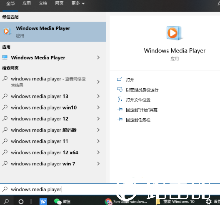The height and width of the screenshot is (205, 220).
Task: Select 固定到任务栏
Action: [138, 120]
